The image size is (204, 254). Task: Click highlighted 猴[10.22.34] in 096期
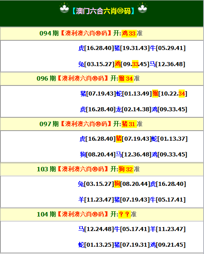click(x=169, y=94)
